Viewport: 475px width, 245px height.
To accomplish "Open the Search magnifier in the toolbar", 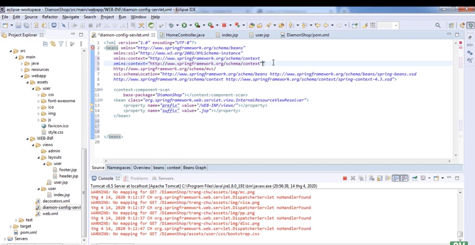I will (x=438, y=25).
